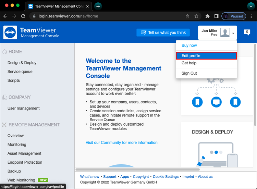Toggle the browser side panel icon

pyautogui.click(x=216, y=16)
